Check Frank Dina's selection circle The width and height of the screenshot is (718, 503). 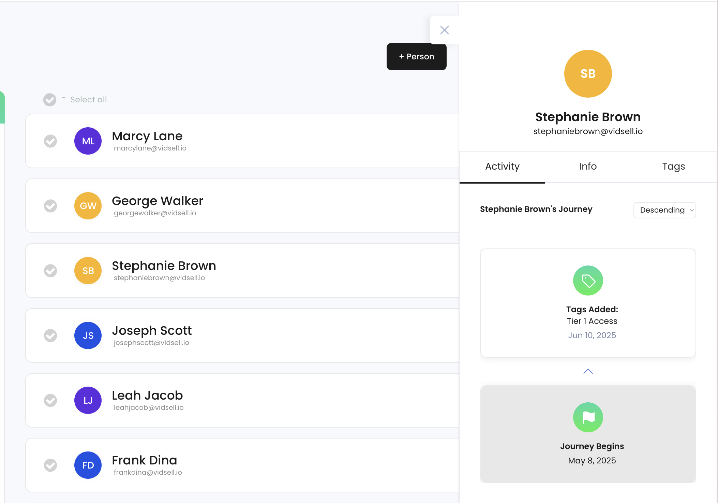coord(50,465)
